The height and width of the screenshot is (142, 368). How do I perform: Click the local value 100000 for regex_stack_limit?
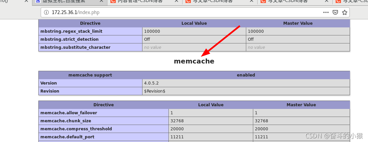tap(152, 31)
